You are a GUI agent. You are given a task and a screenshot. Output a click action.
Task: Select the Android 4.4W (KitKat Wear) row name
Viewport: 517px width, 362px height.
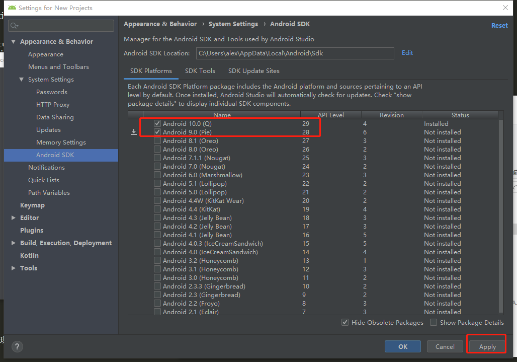204,201
